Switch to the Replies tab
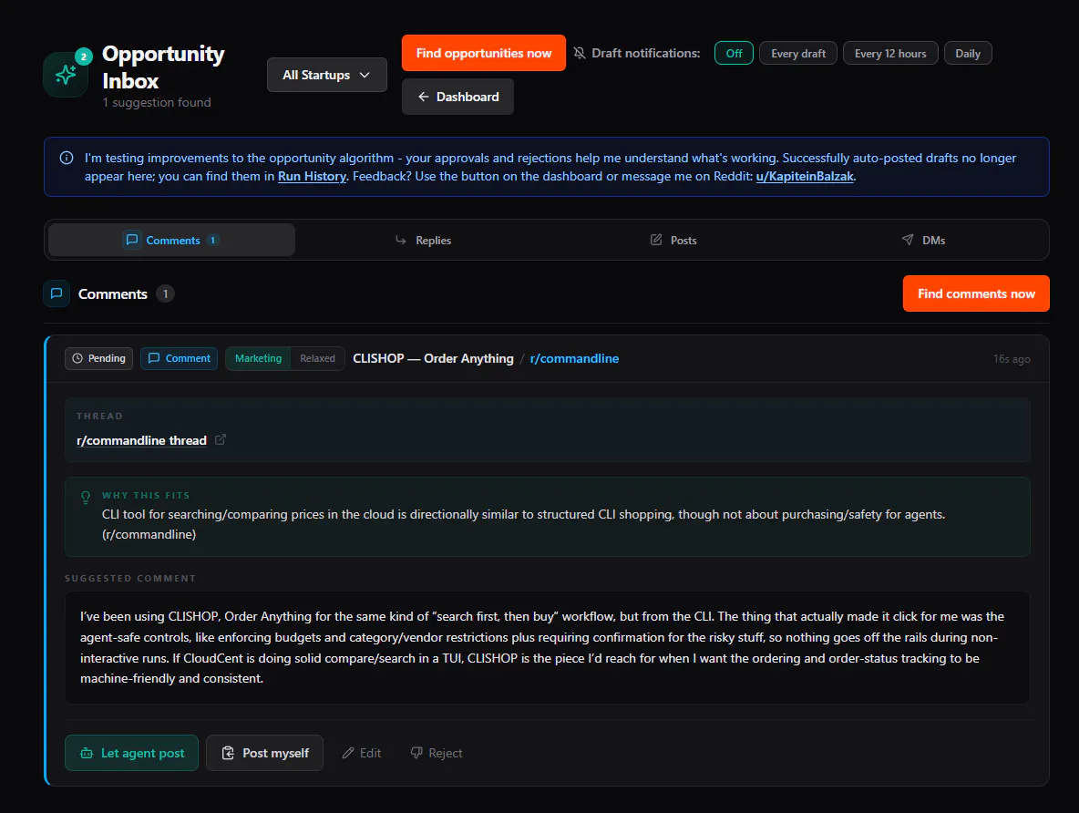 423,240
